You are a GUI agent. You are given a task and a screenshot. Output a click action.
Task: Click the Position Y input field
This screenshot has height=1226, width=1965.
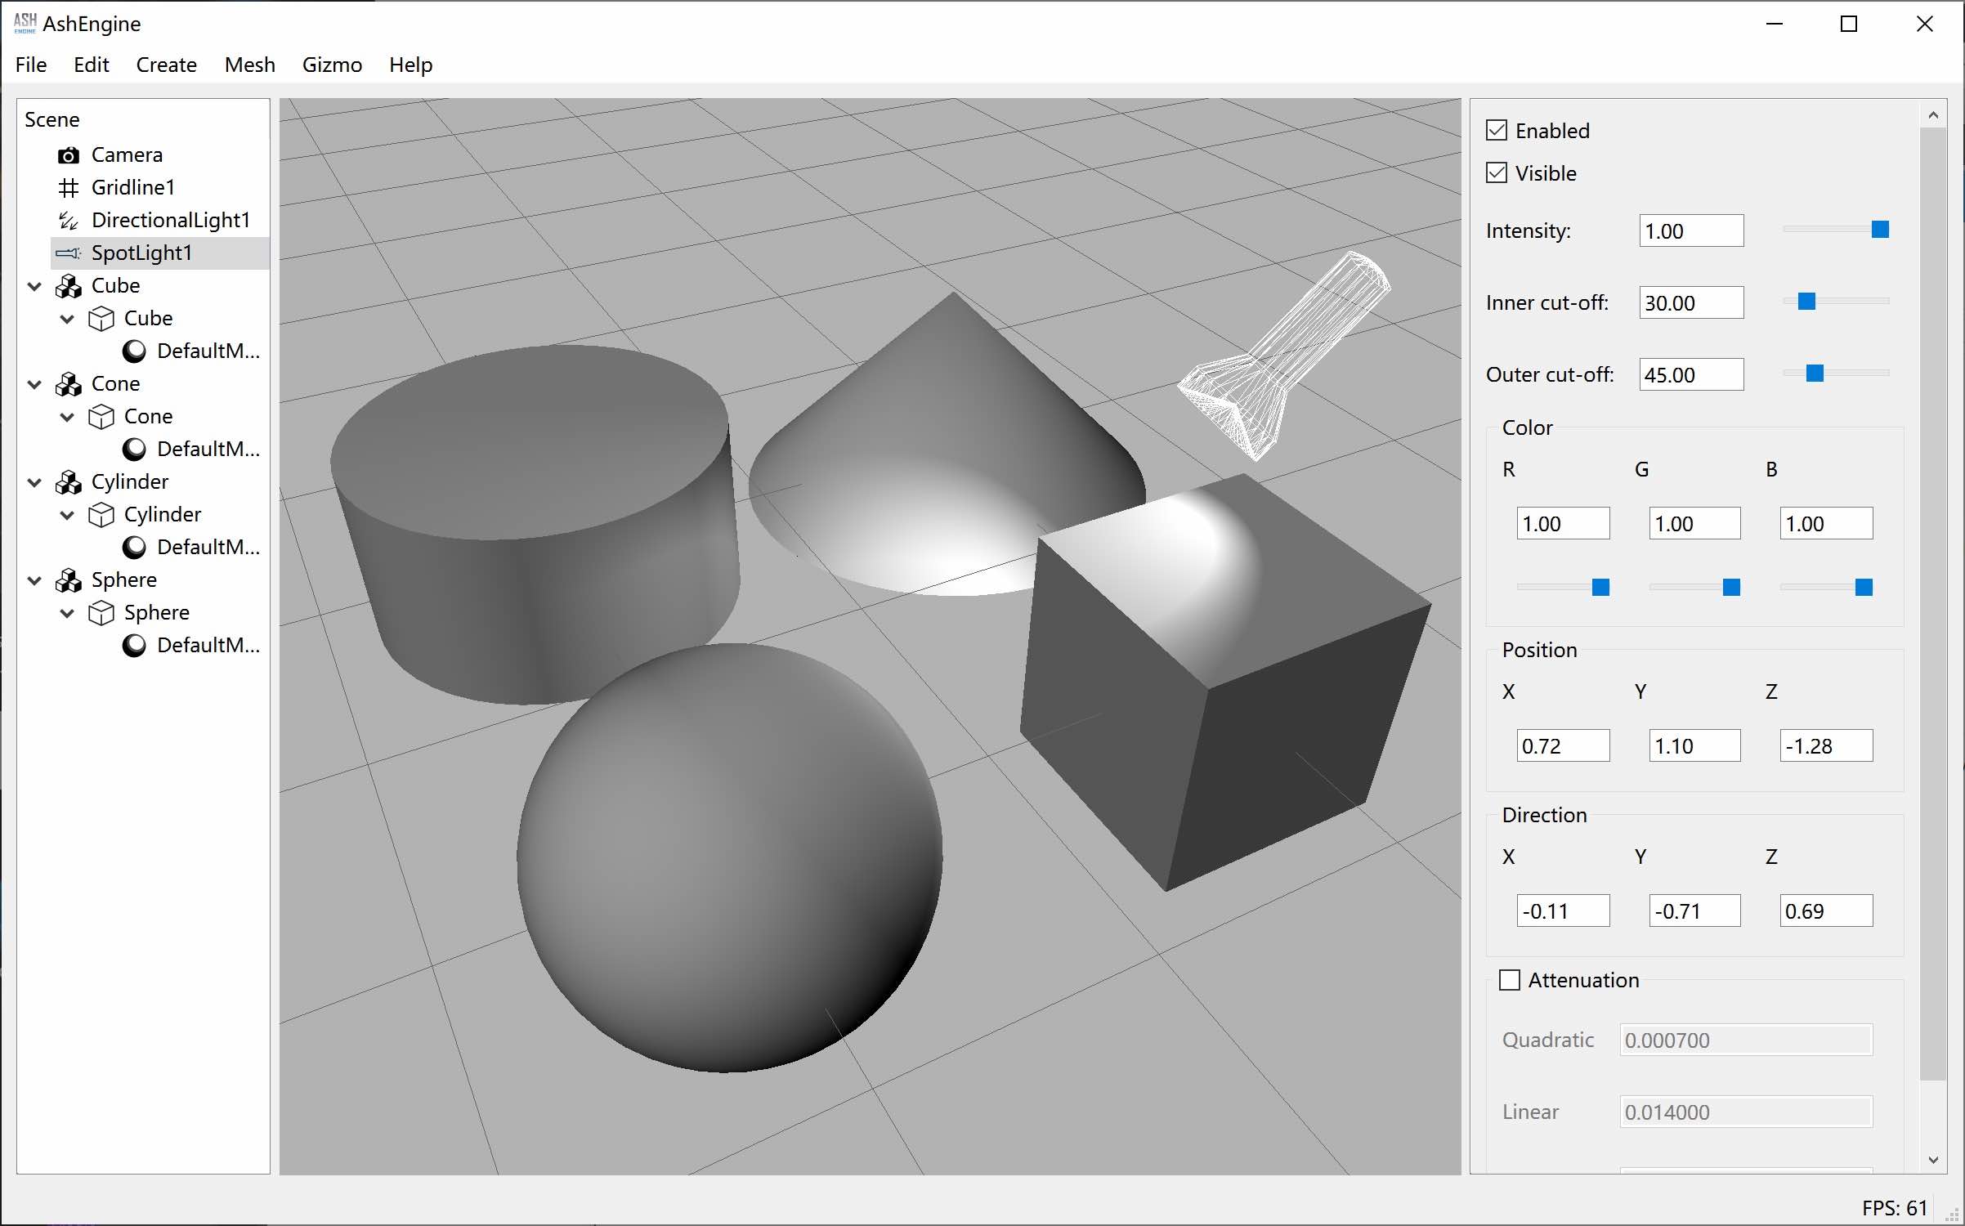(1694, 746)
